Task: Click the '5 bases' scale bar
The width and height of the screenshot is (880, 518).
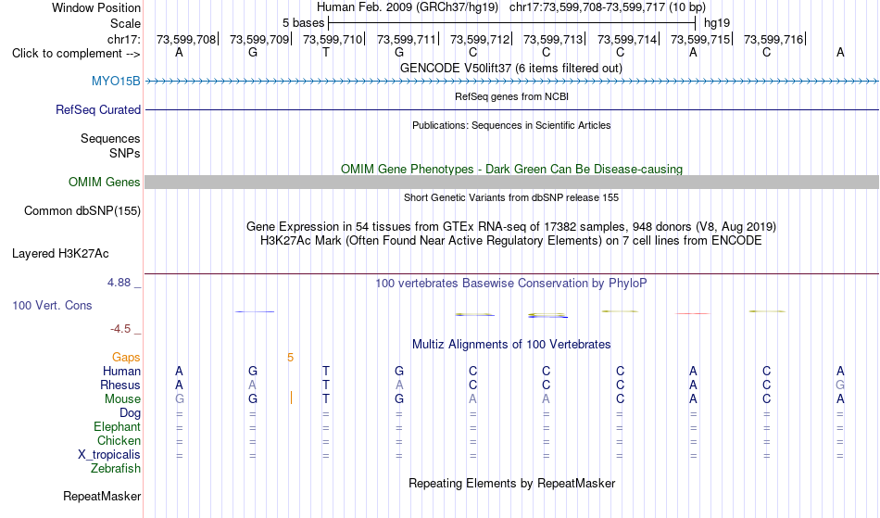Action: [x=512, y=23]
